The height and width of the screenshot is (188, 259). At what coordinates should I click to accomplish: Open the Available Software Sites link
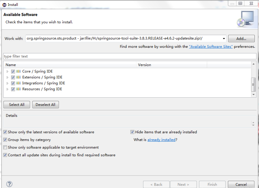[211, 47]
